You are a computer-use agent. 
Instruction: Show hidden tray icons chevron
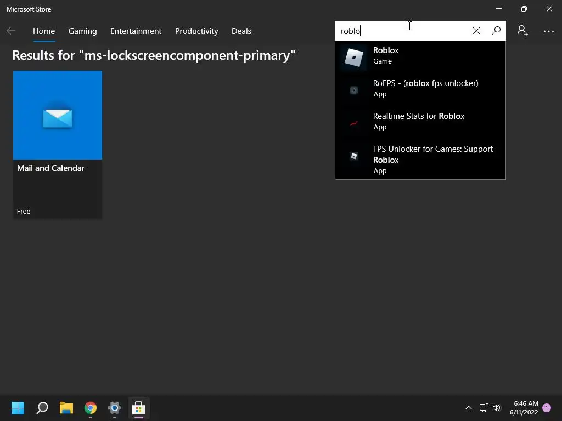(469, 408)
